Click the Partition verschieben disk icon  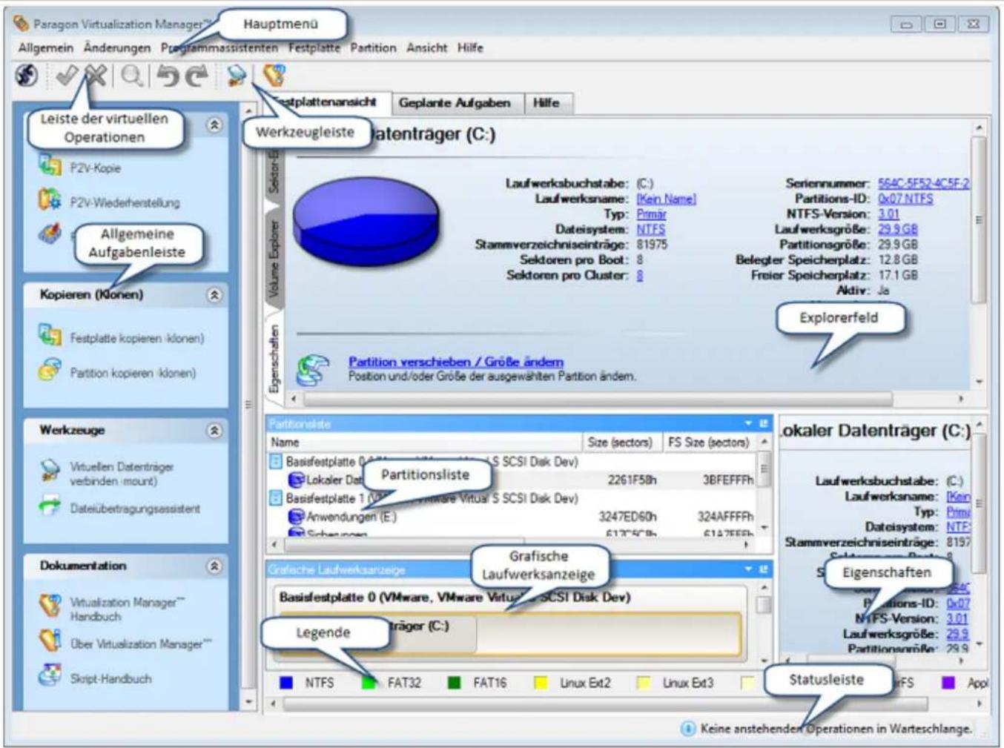point(313,369)
